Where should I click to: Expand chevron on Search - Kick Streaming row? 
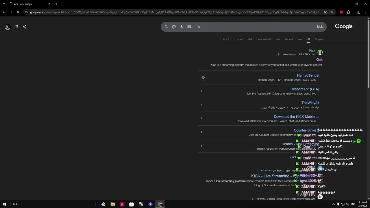[201, 146]
